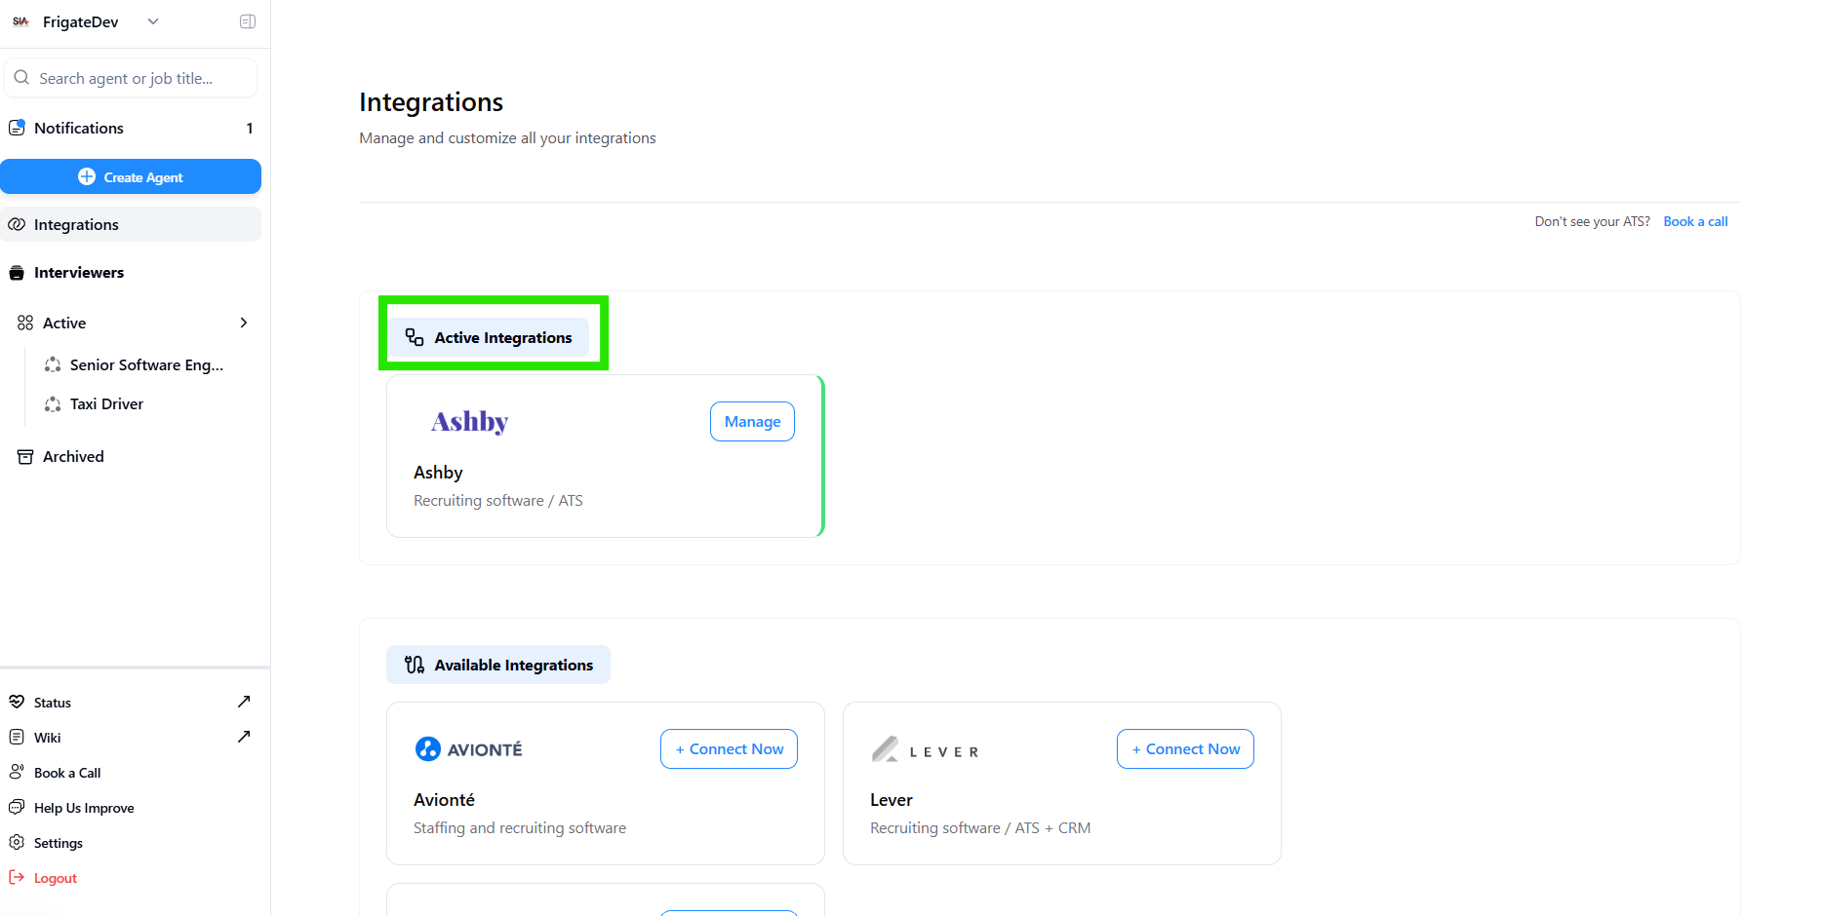Collapse sidebar using the panel icon
1823x916 pixels.
[248, 21]
